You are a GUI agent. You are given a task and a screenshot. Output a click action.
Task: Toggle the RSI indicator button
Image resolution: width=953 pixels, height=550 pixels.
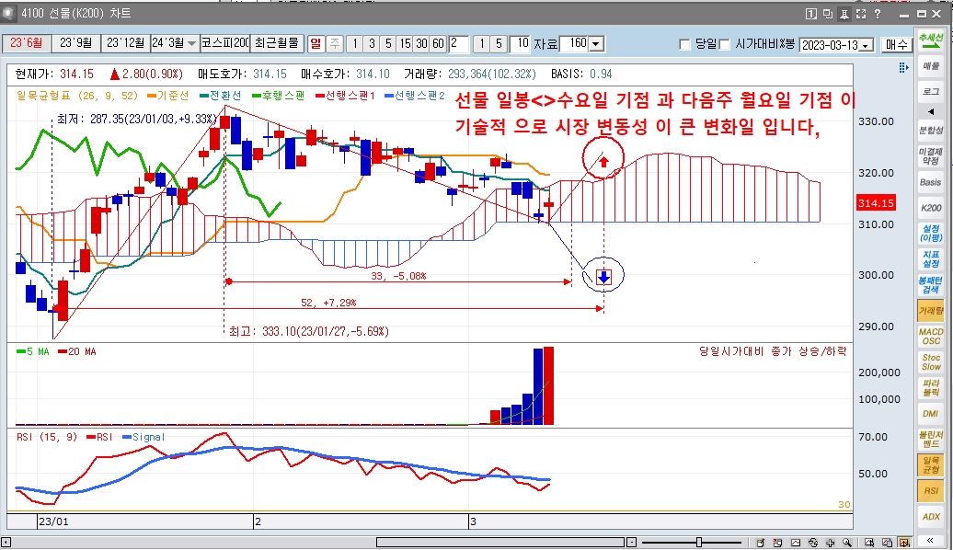[x=931, y=491]
